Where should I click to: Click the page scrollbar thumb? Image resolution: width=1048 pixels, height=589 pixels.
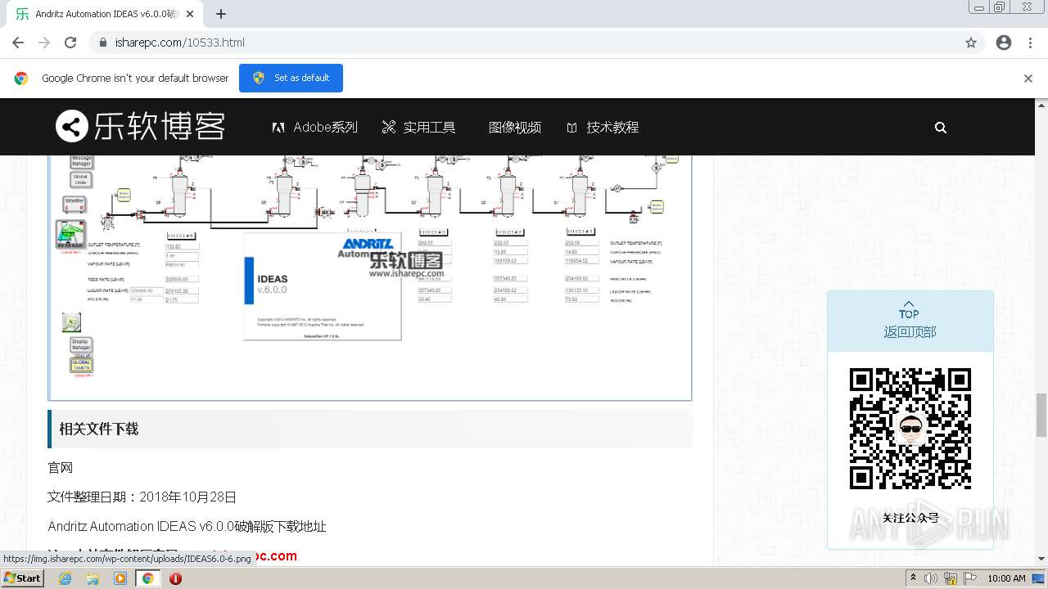pos(1041,415)
